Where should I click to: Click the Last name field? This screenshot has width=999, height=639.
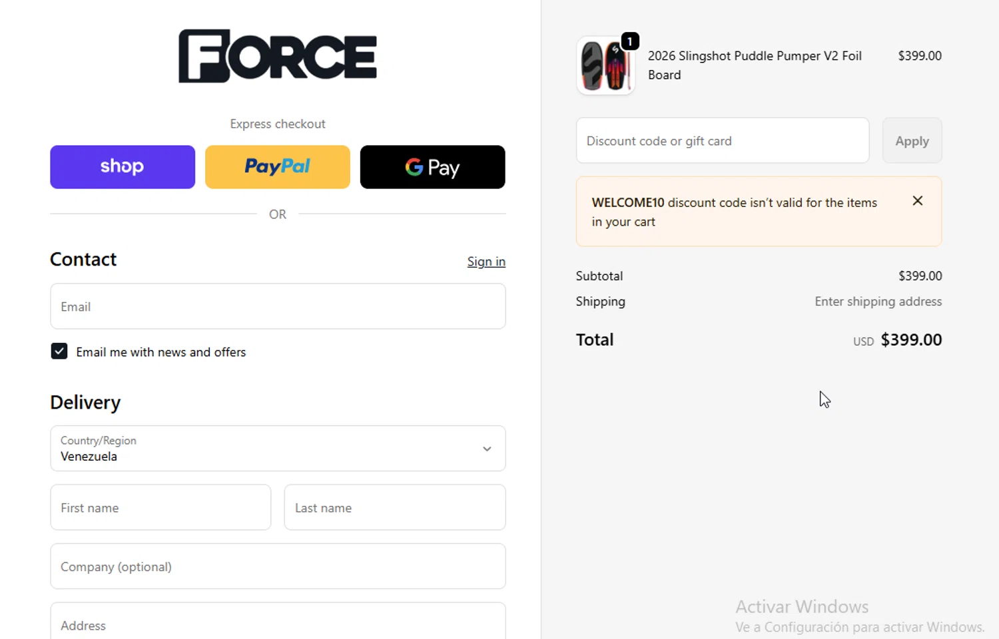(395, 507)
